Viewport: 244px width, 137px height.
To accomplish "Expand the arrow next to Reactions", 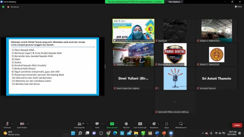I will pyautogui.click(x=158, y=124).
